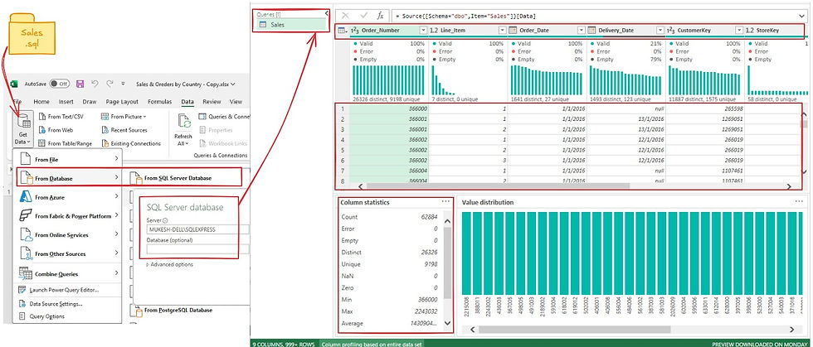
Task: Click the Redo arrow icon
Action: pos(110,84)
